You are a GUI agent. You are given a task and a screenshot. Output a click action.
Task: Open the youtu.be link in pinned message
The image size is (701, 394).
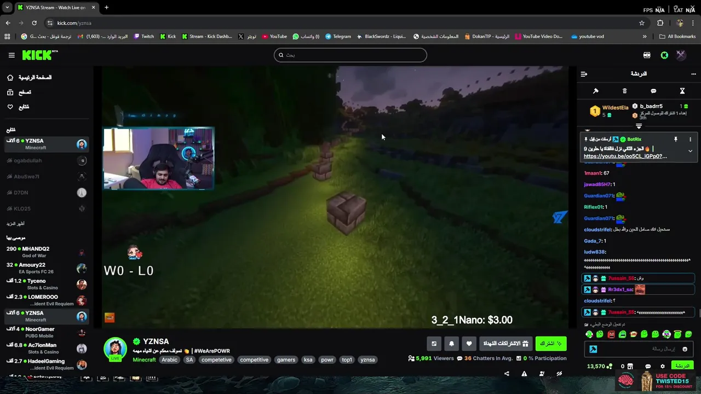pyautogui.click(x=625, y=156)
